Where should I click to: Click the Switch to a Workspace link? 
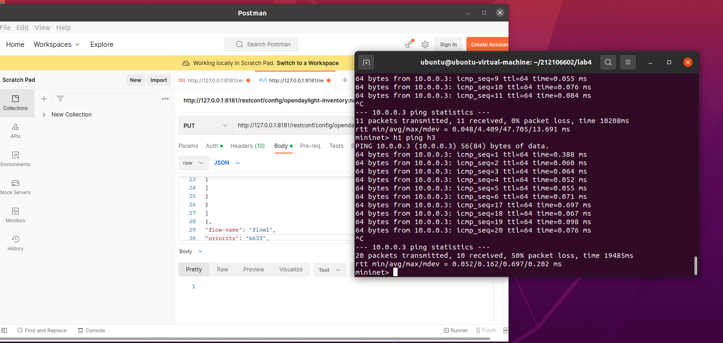pos(308,63)
